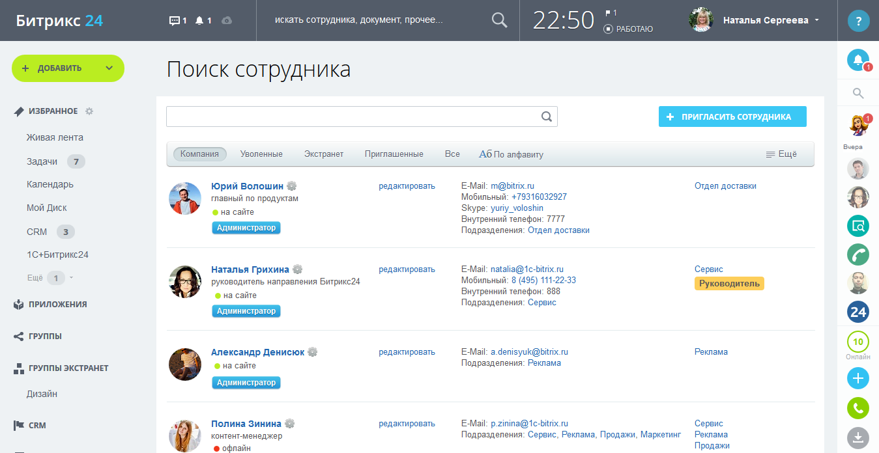Open 1С+Битрикс24 menu item
The image size is (879, 453).
pyautogui.click(x=58, y=254)
